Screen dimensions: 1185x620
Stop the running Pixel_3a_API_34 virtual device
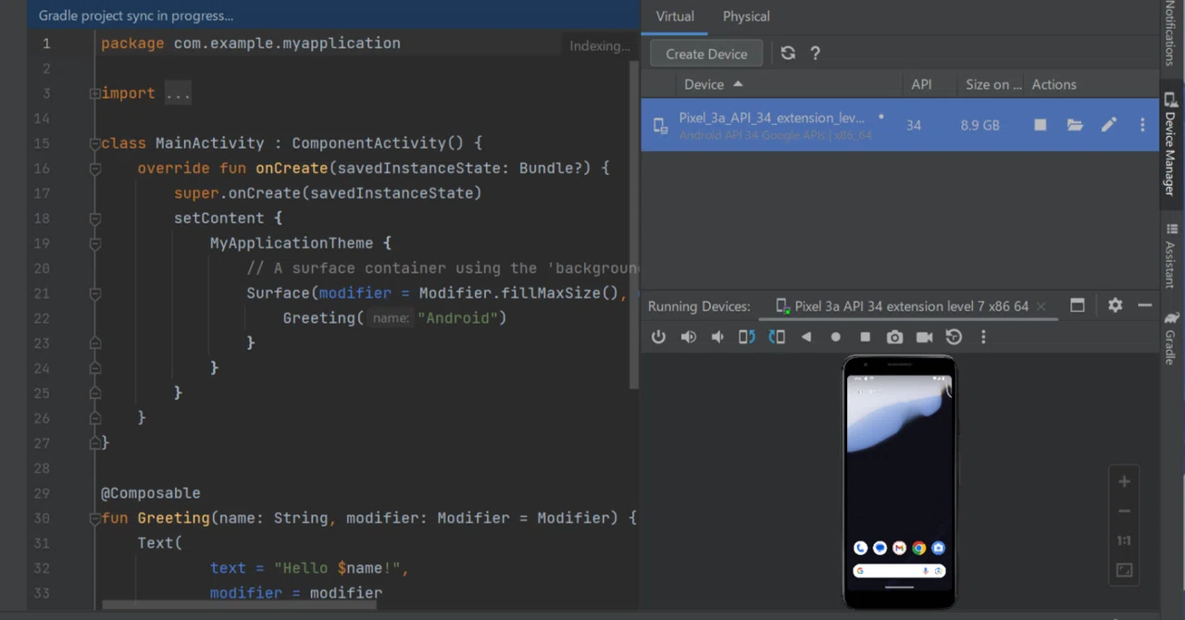tap(1041, 125)
